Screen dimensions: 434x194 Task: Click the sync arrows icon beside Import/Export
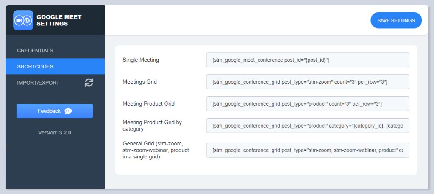89,83
